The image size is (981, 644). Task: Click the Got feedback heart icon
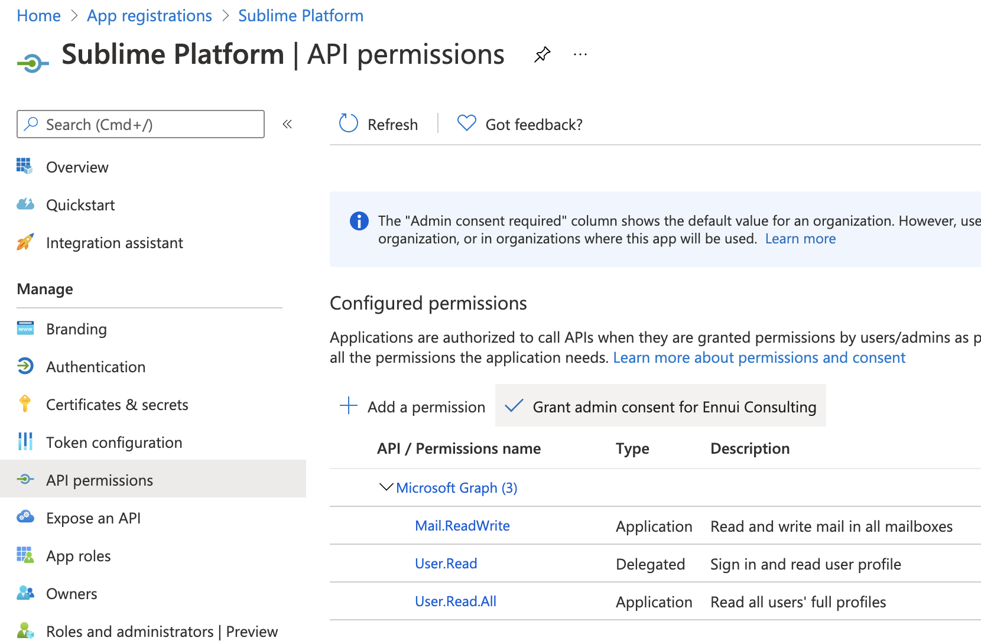pyautogui.click(x=466, y=123)
